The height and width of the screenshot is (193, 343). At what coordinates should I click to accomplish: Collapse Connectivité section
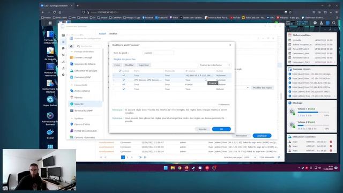click(x=71, y=85)
